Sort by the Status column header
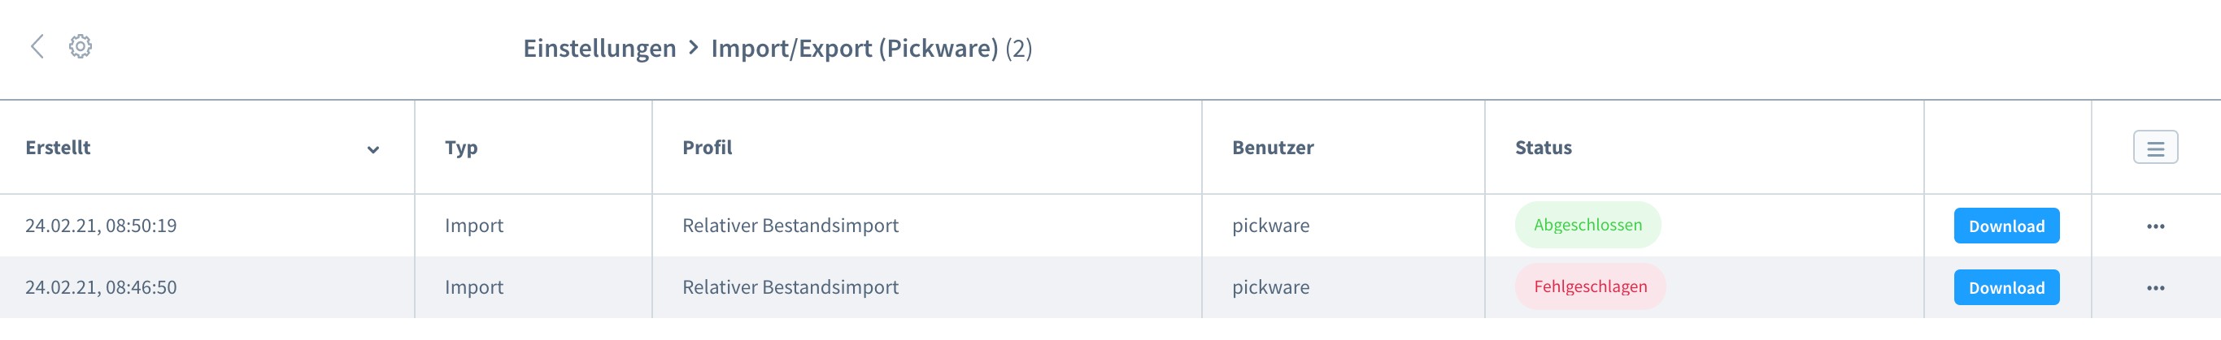Screen dimensions: 2221x340 (x=1544, y=148)
